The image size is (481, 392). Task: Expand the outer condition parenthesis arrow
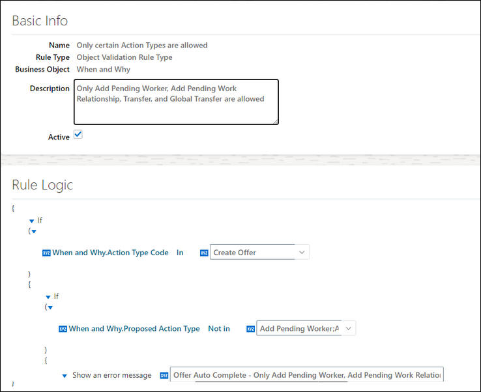click(x=34, y=231)
